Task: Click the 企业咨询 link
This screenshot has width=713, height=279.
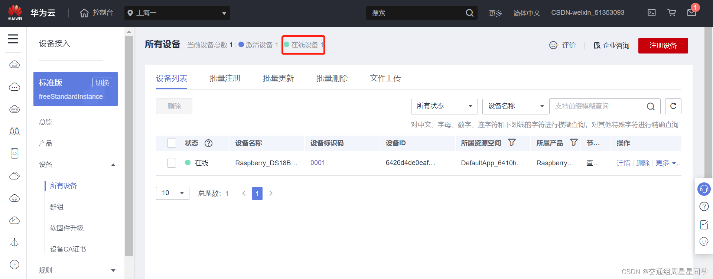Action: pos(612,45)
